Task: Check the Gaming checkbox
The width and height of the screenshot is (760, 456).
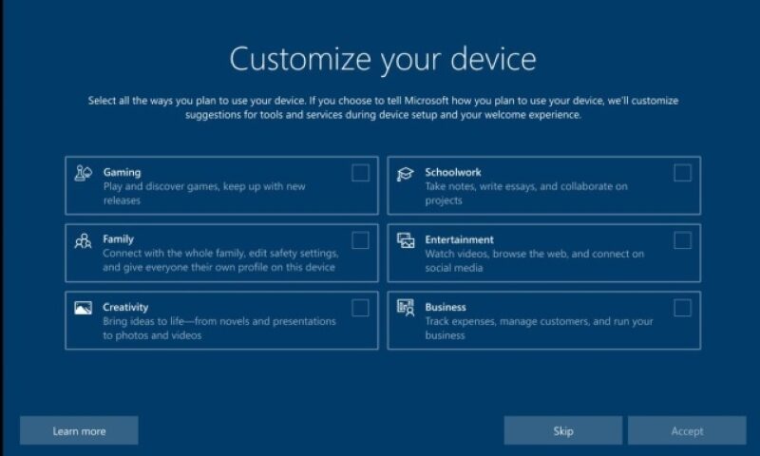Action: [360, 173]
